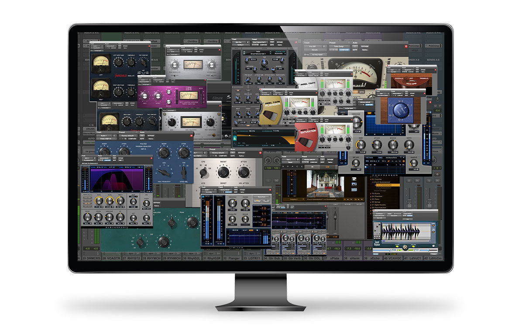Open the factory default preset selector on Pultec EQP-1A

tap(127, 136)
